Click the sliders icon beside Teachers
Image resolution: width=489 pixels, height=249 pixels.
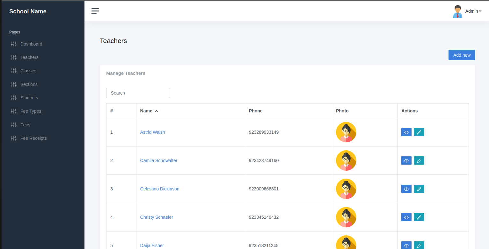click(13, 57)
